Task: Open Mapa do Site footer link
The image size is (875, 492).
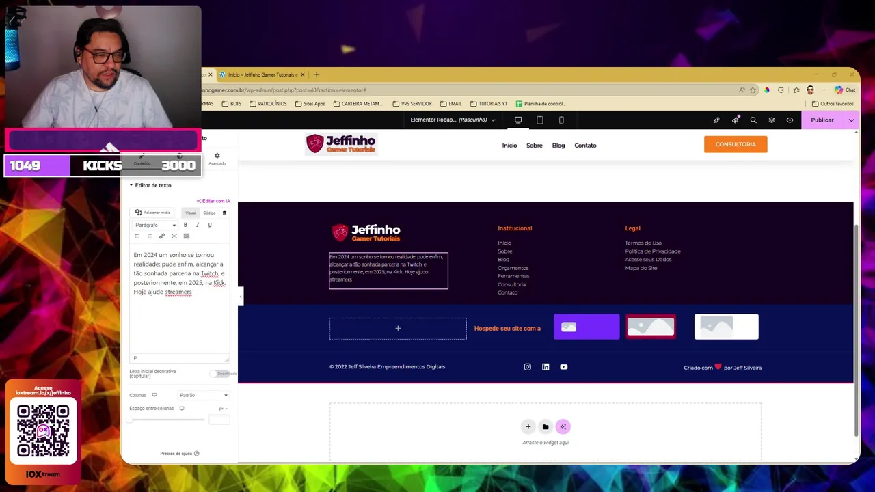Action: point(641,268)
